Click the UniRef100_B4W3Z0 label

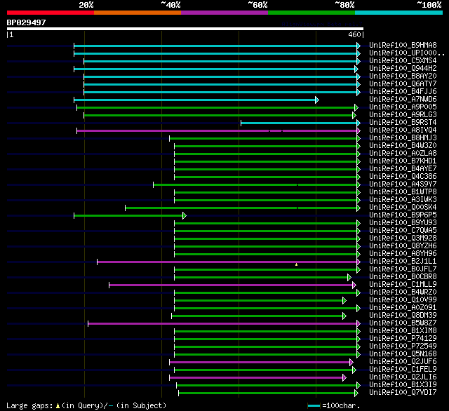403,146
